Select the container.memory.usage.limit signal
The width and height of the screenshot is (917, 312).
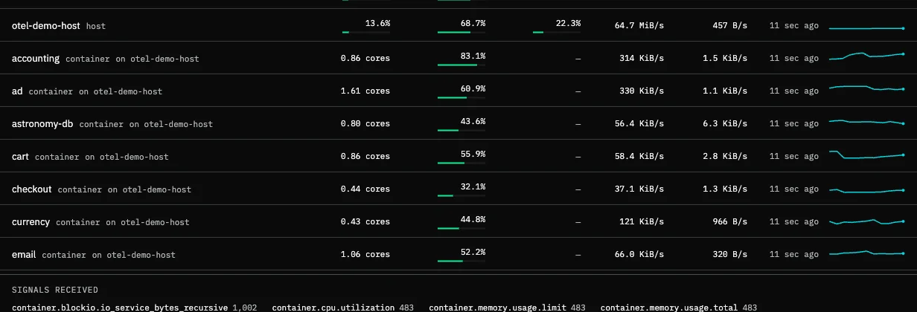[x=508, y=308]
